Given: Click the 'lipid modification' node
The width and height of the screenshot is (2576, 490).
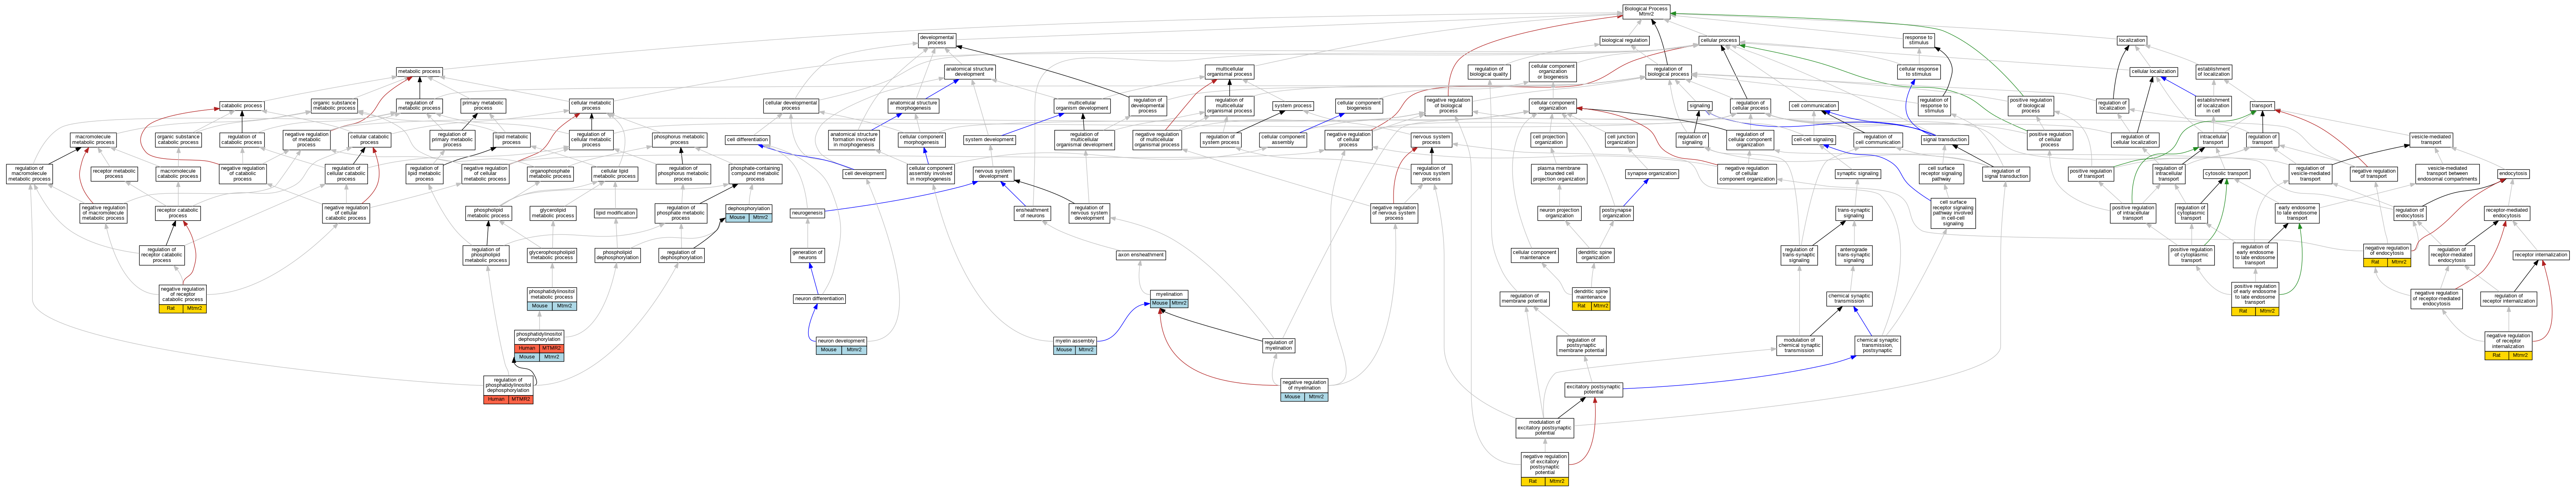Looking at the screenshot, I should pos(615,212).
